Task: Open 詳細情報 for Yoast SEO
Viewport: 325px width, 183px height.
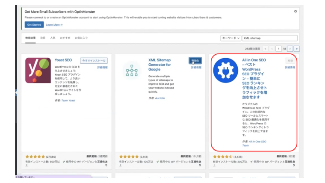Action: [x=102, y=68]
